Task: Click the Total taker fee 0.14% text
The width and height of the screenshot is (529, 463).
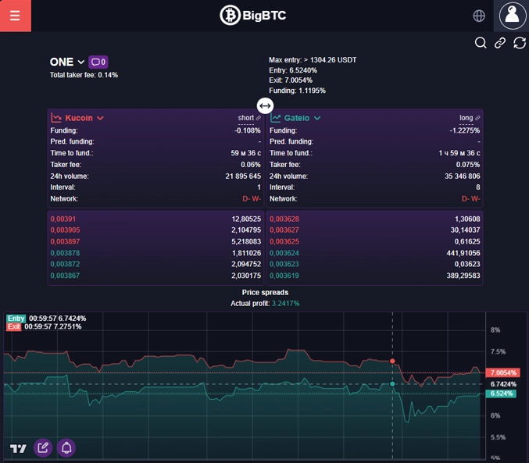Action: [x=84, y=75]
